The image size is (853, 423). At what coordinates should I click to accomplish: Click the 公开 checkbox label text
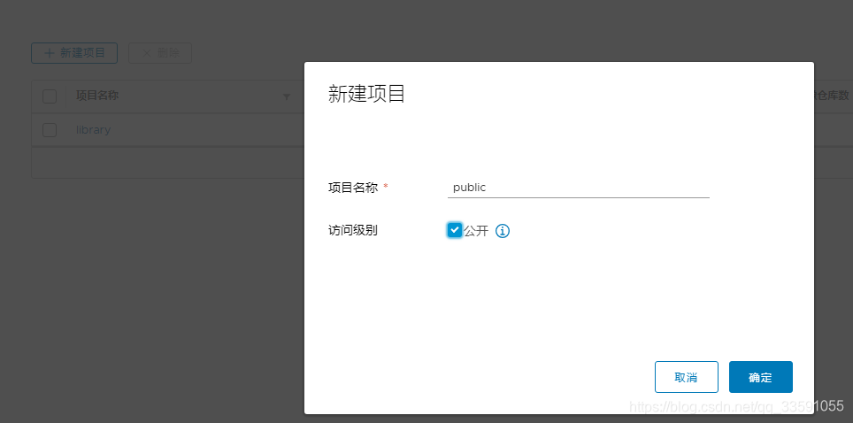[x=476, y=231]
